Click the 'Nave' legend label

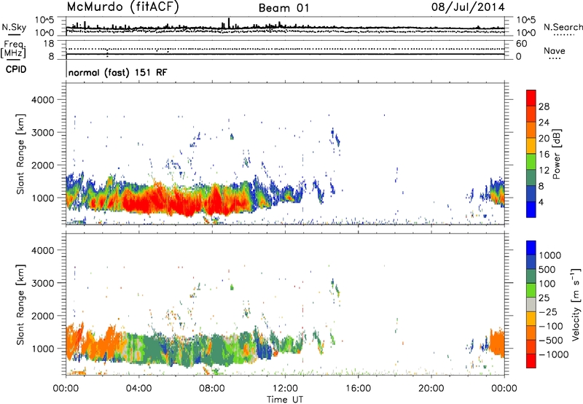(555, 50)
